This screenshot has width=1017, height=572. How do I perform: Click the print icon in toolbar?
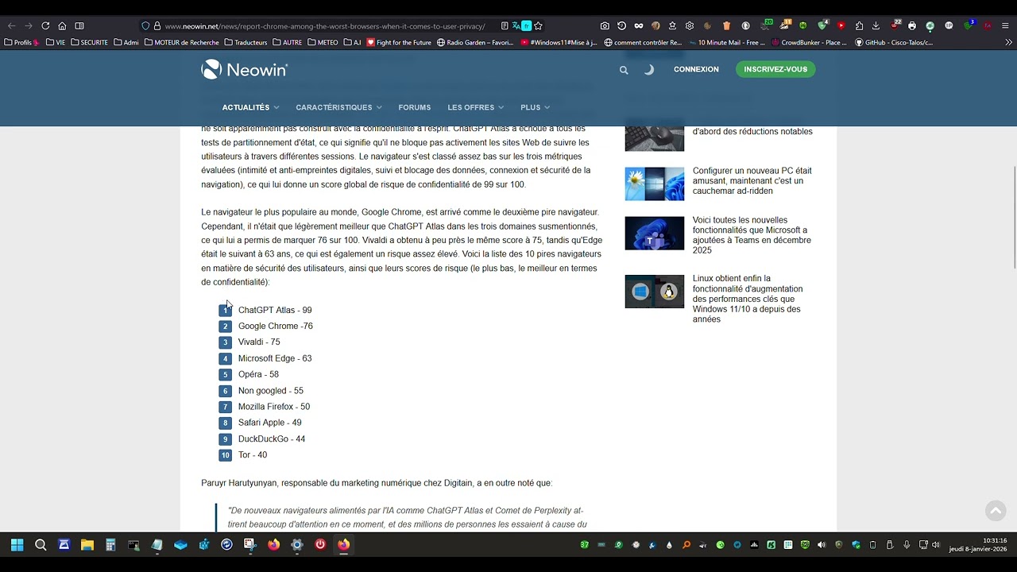[x=911, y=25]
